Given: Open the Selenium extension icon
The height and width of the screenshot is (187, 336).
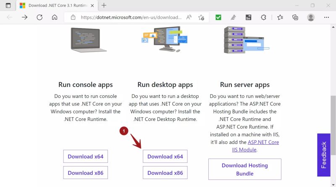Looking at the screenshot, I should click(248, 17).
